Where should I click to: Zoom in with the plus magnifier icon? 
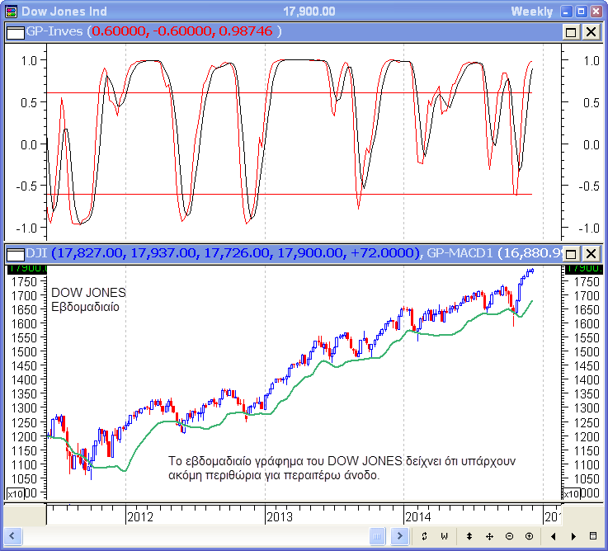529,536
